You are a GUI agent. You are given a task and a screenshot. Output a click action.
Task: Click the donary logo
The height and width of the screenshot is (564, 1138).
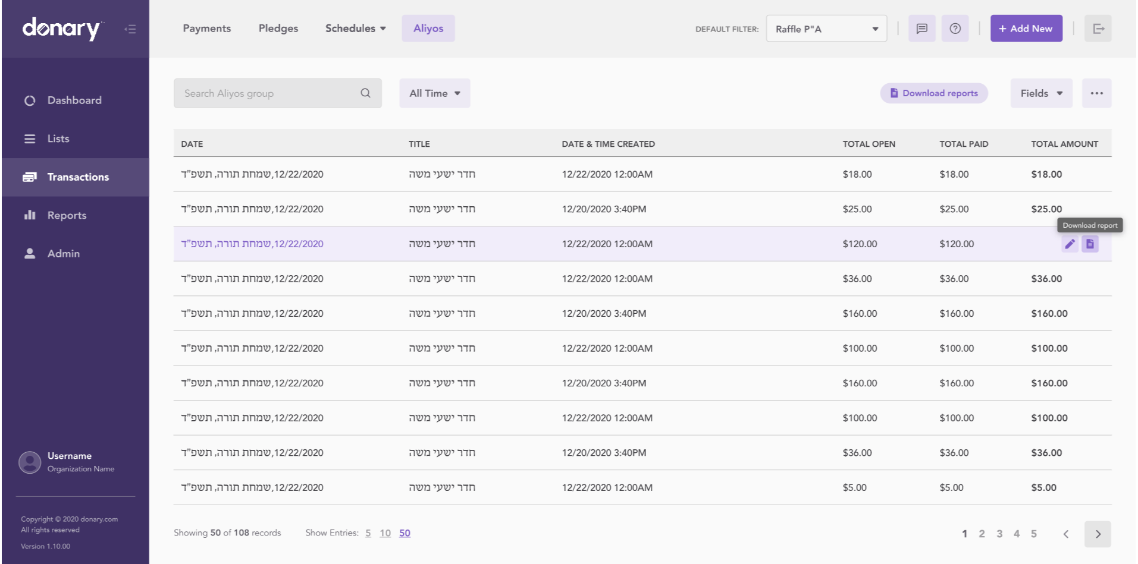coord(62,29)
